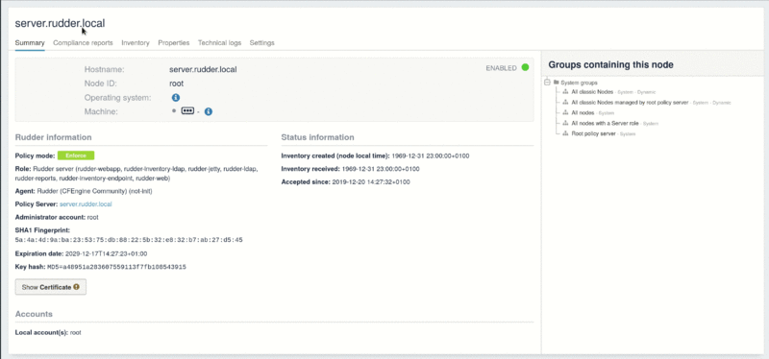Go to the Settings tab
Image resolution: width=769 pixels, height=359 pixels.
pos(261,42)
